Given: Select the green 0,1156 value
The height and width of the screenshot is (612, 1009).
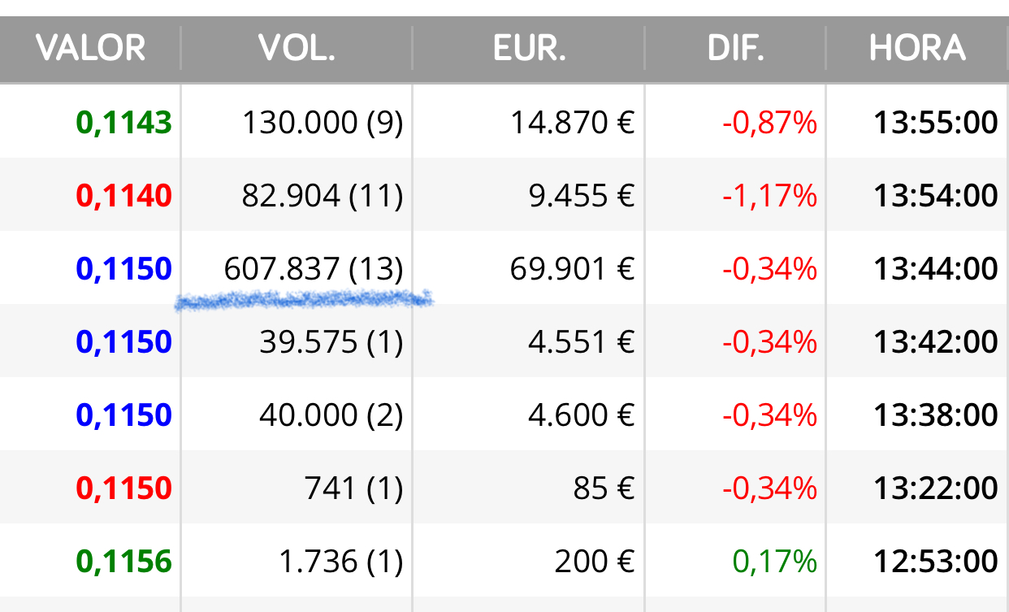Looking at the screenshot, I should pyautogui.click(x=123, y=562).
